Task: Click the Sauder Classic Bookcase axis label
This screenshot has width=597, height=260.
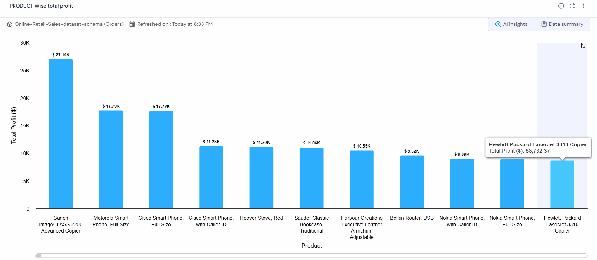Action: pos(311,224)
